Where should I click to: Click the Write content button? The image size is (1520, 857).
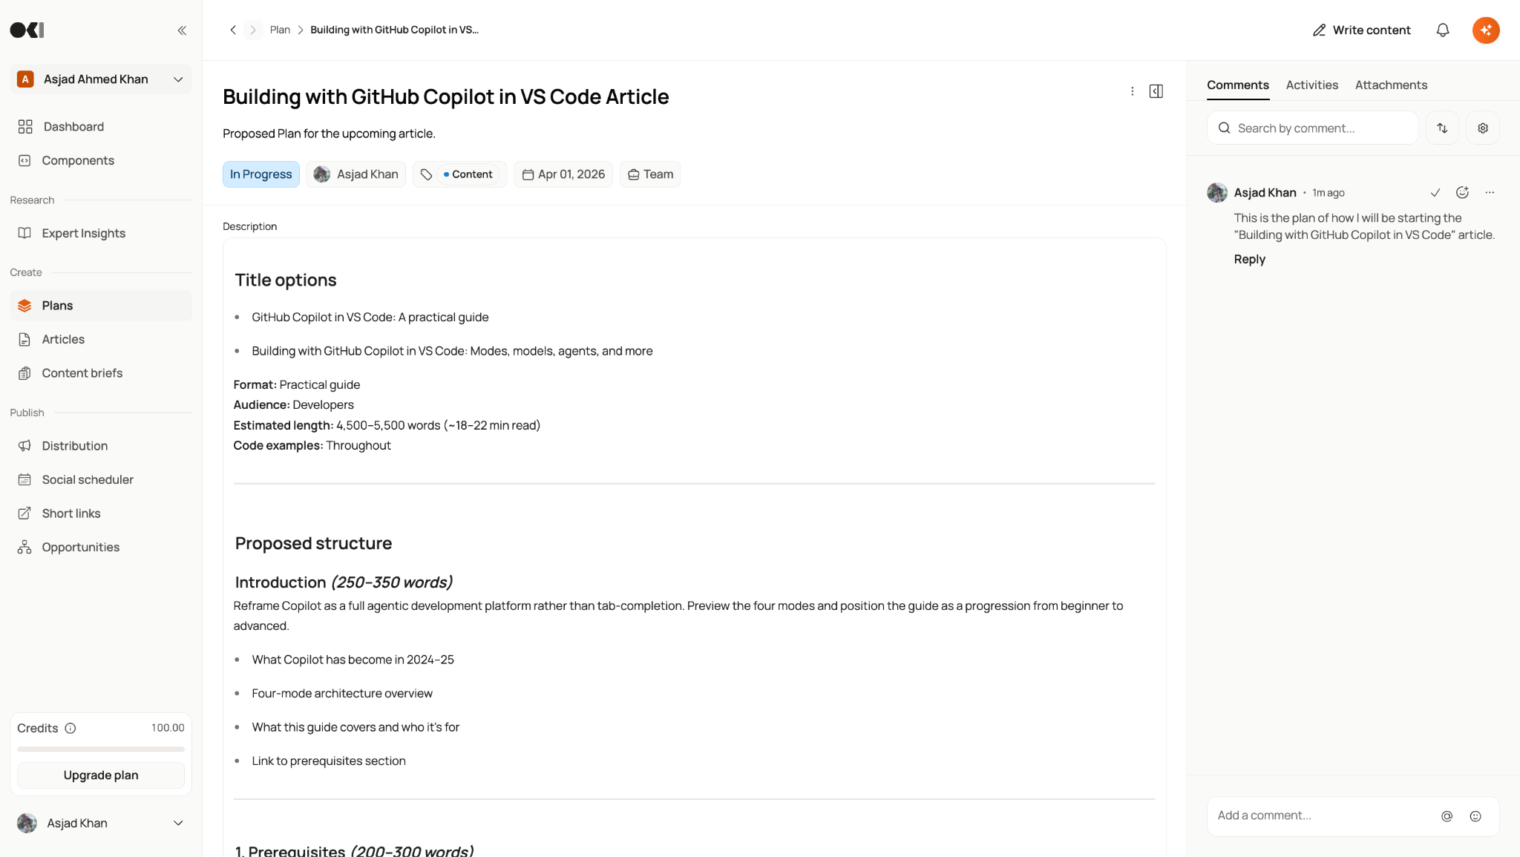(1362, 30)
